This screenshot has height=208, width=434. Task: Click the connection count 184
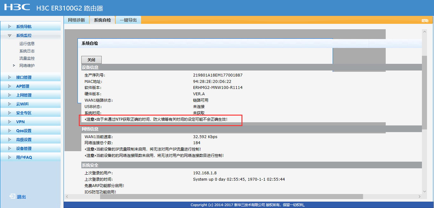coord(197,143)
